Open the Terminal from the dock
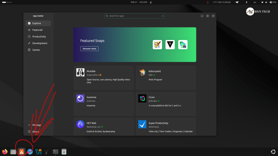This screenshot has width=278, height=156. [55, 152]
